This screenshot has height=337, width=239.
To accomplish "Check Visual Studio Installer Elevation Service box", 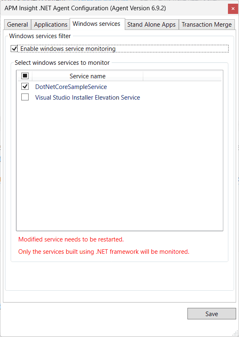I will [x=25, y=97].
